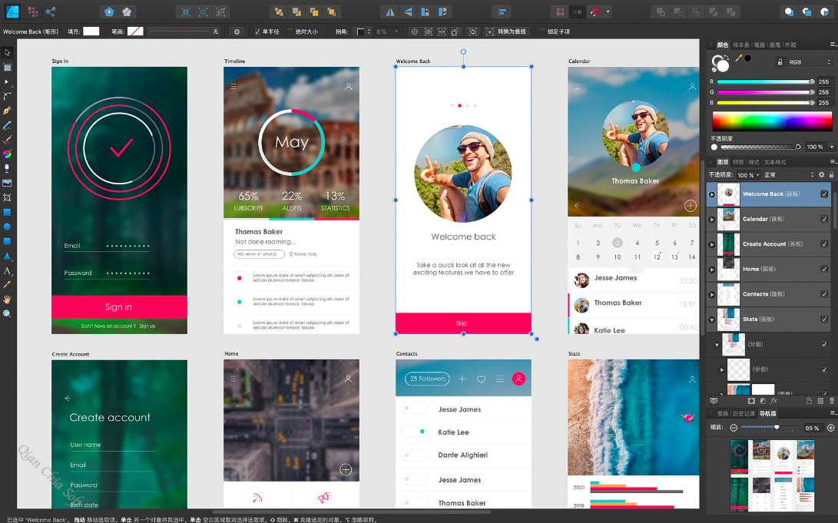This screenshot has height=523, width=838.
Task: Switch to the 历史记录 tab
Action: click(744, 413)
